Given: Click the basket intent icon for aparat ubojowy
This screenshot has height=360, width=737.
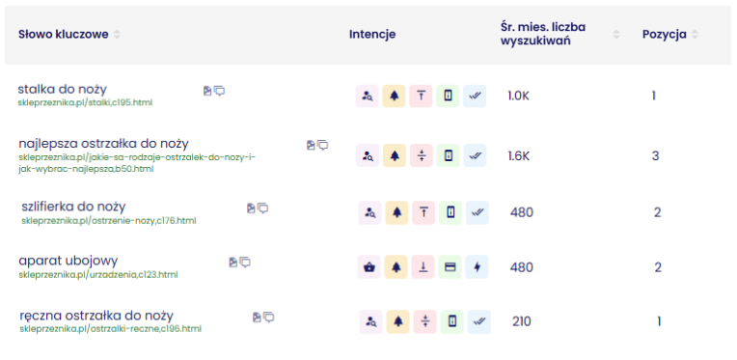Looking at the screenshot, I should pyautogui.click(x=368, y=267).
